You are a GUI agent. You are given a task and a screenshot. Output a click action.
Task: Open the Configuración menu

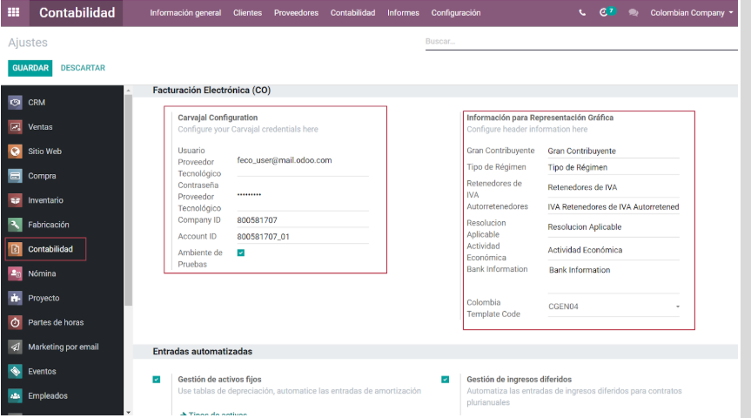(456, 13)
